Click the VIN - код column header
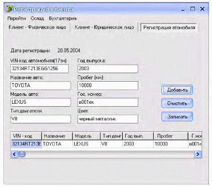 click(26, 136)
